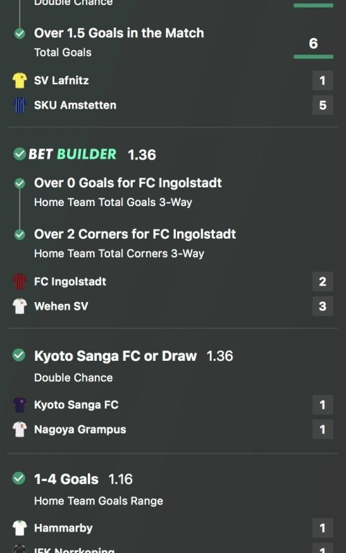Open Kyoto Sanga FC or Draw selection
The image size is (346, 553).
tap(116, 356)
